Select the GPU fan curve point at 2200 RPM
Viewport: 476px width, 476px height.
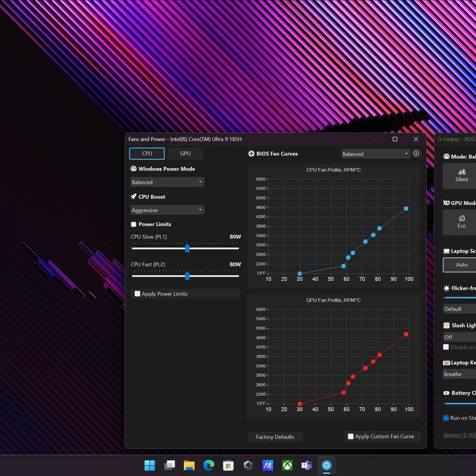(343, 393)
